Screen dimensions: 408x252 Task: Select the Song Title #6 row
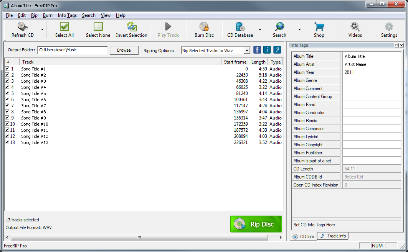tap(144, 100)
